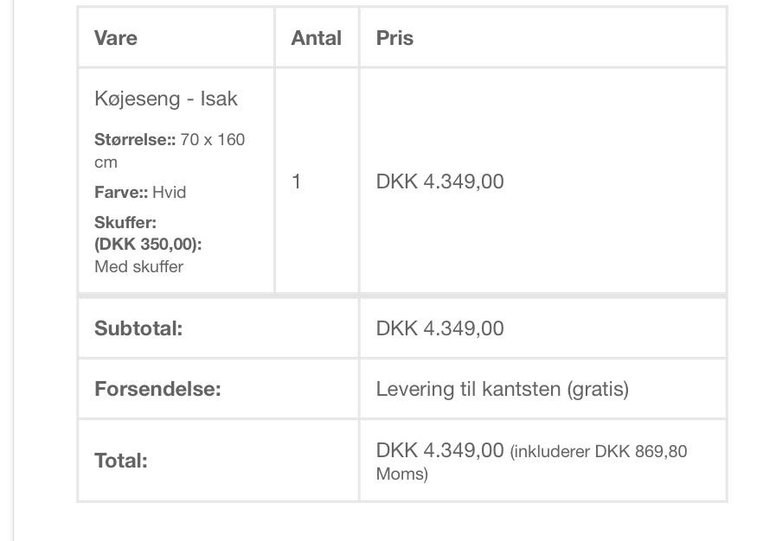Click the Antal column header
776x541 pixels.
[x=317, y=38]
